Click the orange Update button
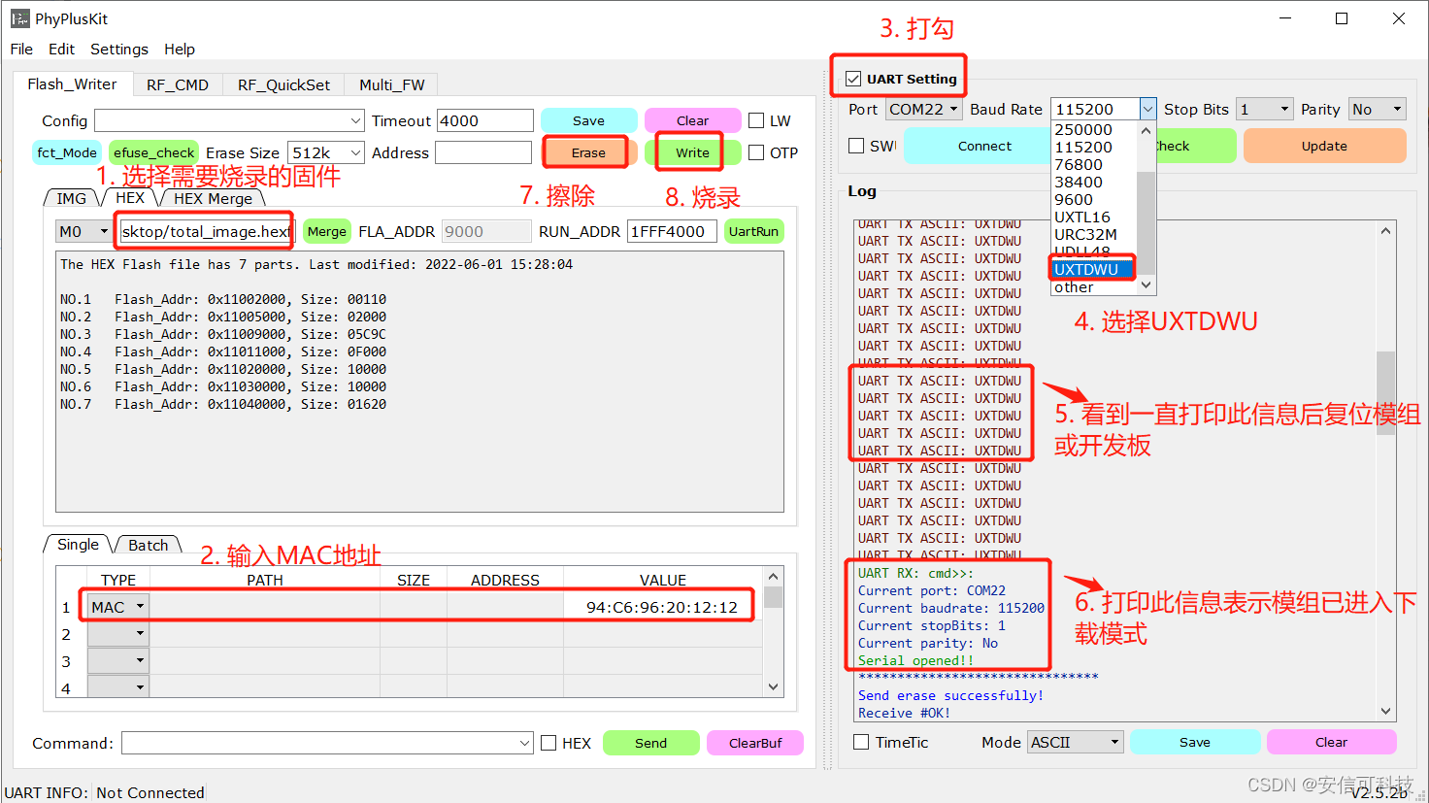This screenshot has width=1429, height=803. click(x=1324, y=146)
